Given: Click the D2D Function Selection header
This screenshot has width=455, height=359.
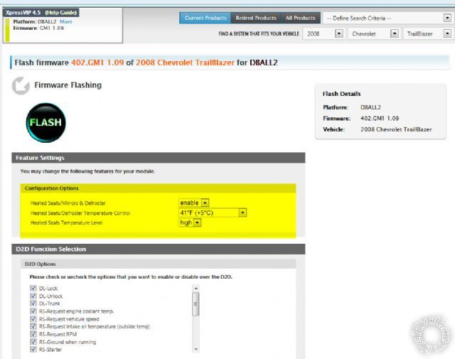Looking at the screenshot, I should pyautogui.click(x=158, y=249).
